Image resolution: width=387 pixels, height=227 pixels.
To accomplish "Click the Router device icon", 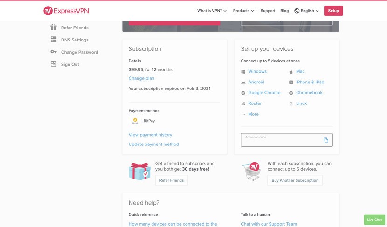I will coord(243,103).
